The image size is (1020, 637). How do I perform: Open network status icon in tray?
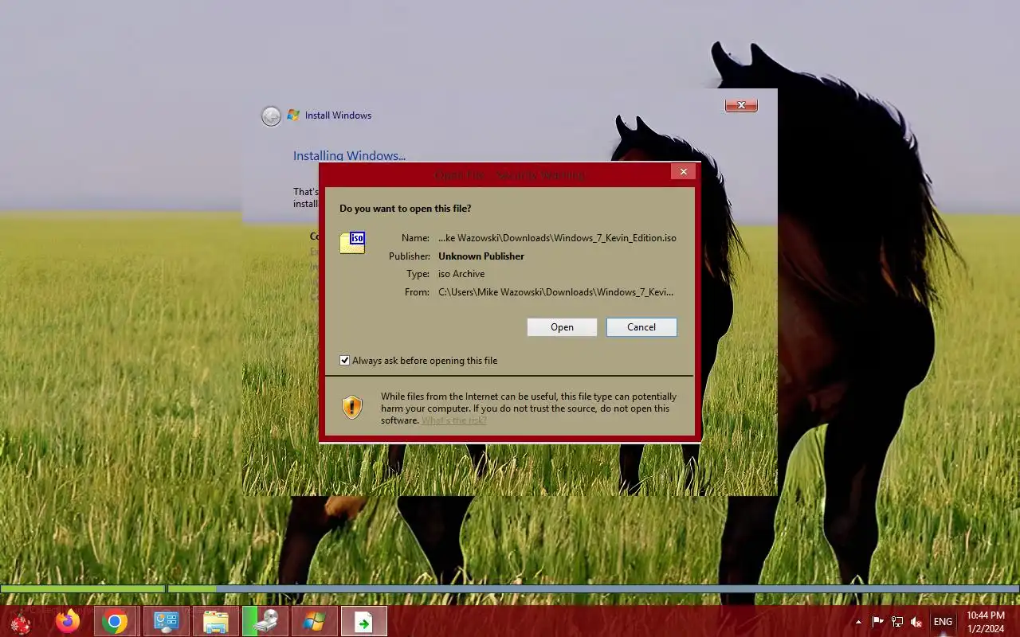pyautogui.click(x=897, y=622)
